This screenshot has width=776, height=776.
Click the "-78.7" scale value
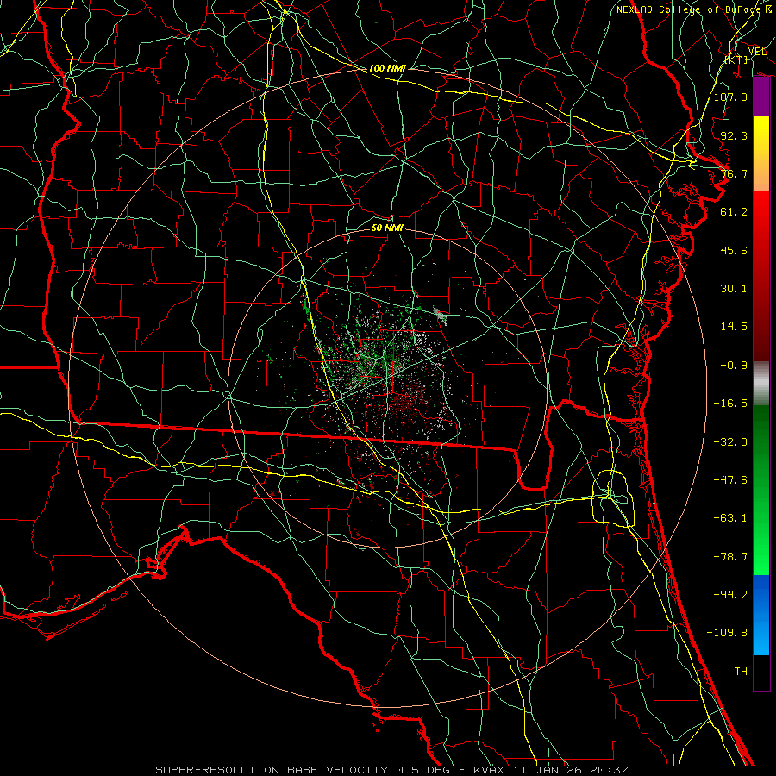click(x=730, y=557)
